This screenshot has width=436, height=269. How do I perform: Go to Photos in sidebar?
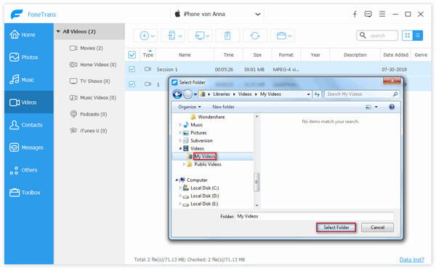pyautogui.click(x=28, y=57)
